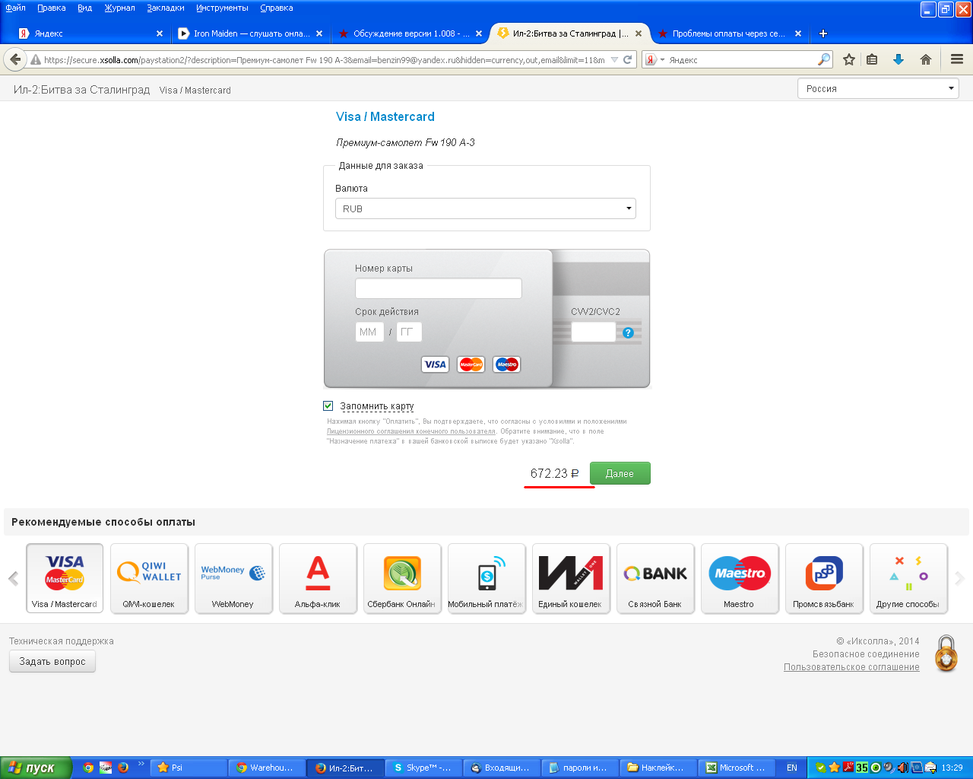Open the address bar history dropdown arrow
973x779 pixels.
click(x=614, y=59)
